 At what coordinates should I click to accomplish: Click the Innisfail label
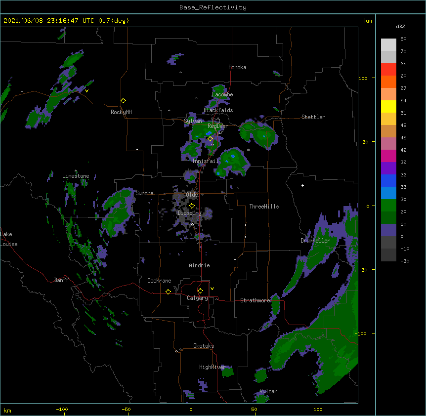[x=205, y=161]
